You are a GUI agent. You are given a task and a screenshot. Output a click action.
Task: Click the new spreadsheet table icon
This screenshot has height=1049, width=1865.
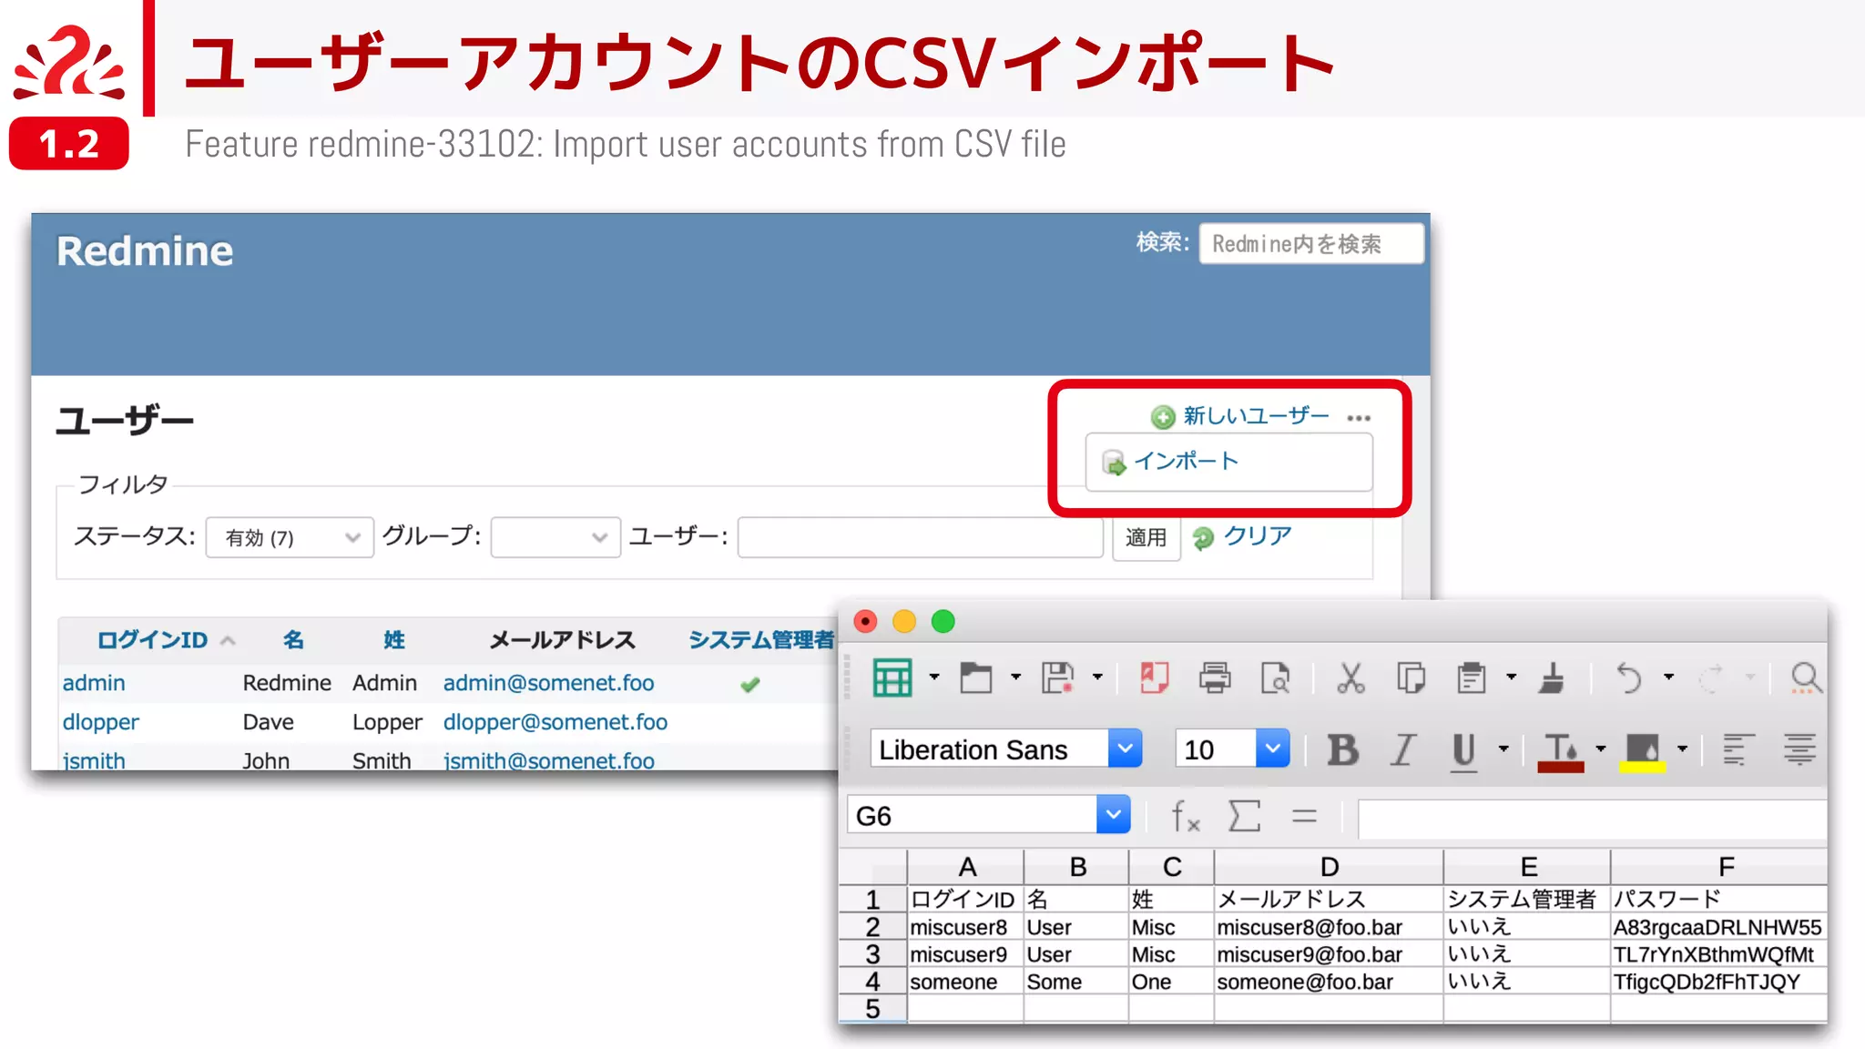(x=892, y=677)
